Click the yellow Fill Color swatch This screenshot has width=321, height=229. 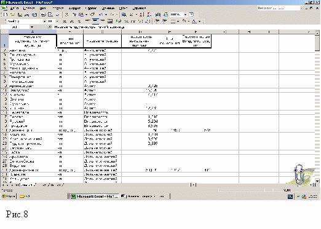point(184,21)
